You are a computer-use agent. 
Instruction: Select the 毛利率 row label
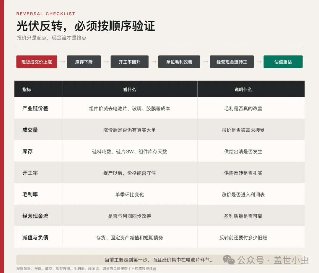tap(30, 194)
